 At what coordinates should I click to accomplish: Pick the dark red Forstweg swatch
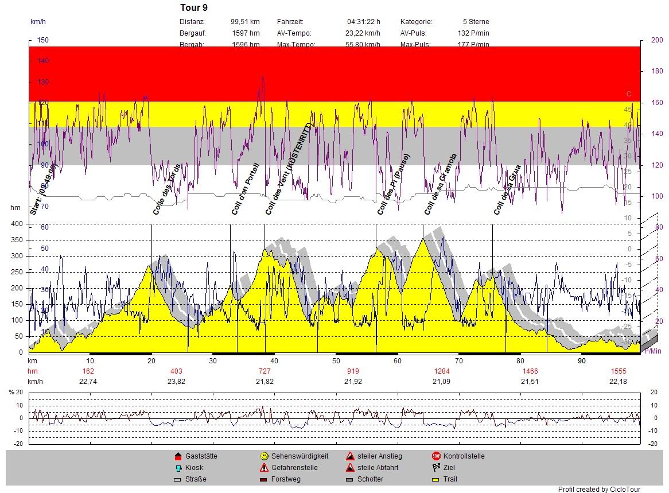point(264,479)
